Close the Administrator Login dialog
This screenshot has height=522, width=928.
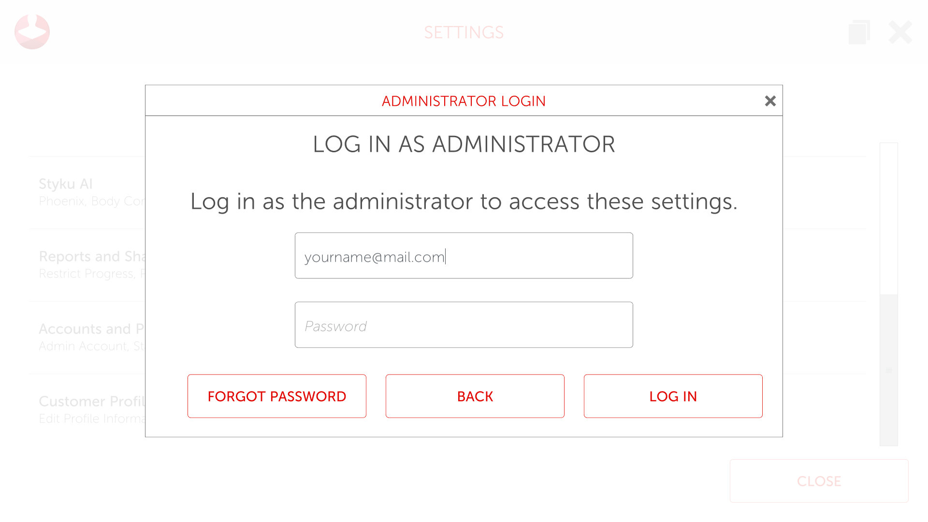[770, 101]
